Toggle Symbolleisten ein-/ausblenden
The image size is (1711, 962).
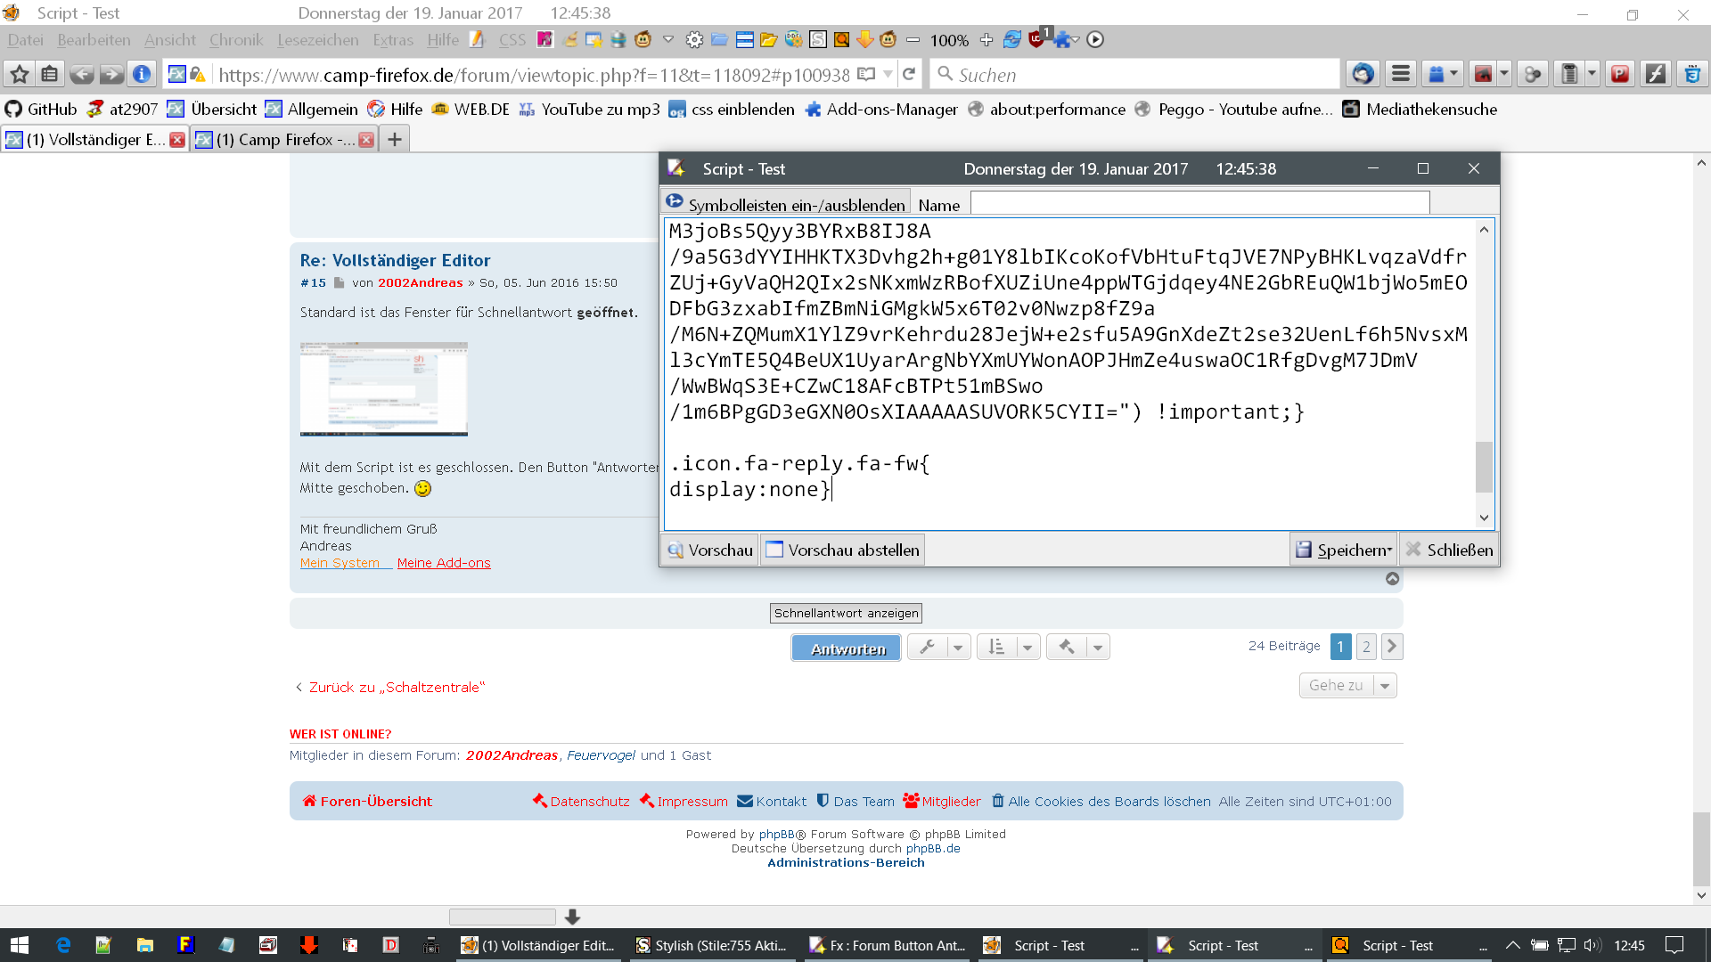point(786,204)
